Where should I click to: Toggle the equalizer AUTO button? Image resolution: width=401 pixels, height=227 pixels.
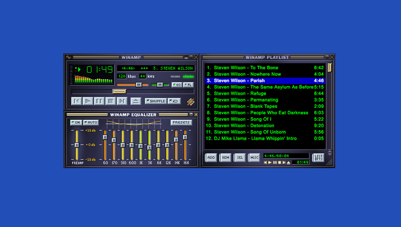pos(91,123)
